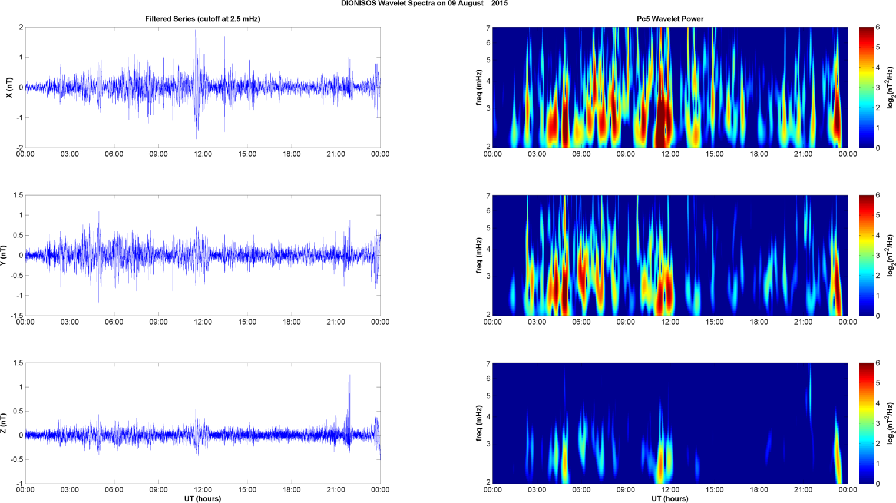Click the top wavelet power spectrogram for X

pyautogui.click(x=670, y=87)
